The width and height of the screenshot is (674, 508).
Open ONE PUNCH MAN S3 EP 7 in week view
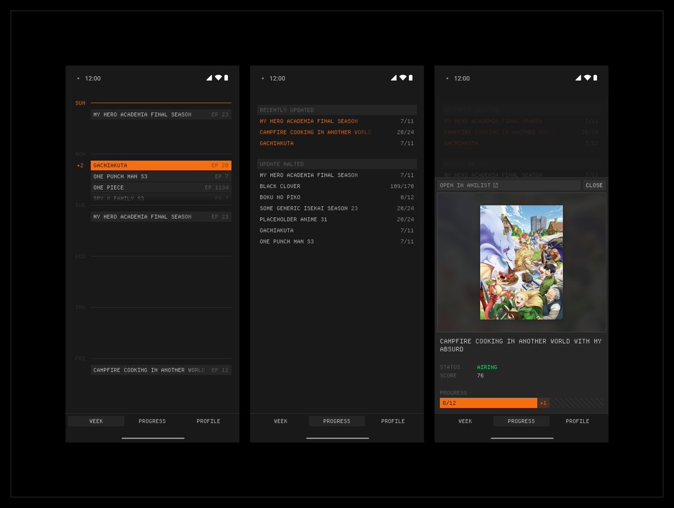point(161,176)
